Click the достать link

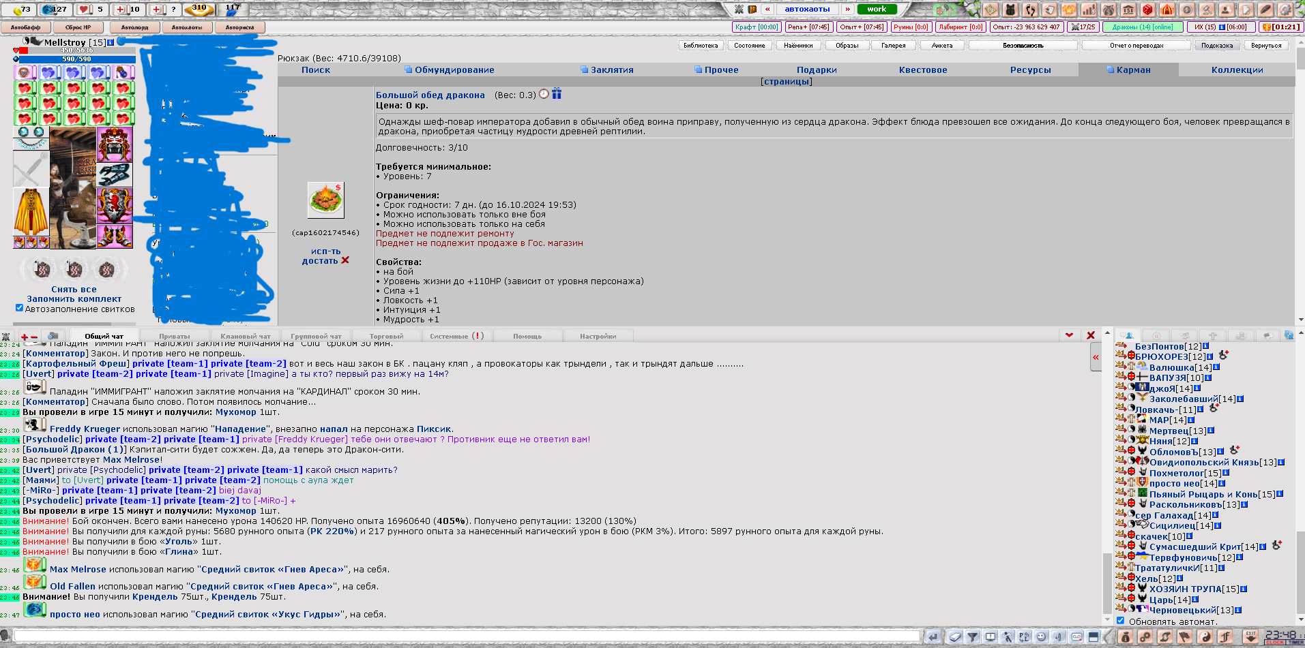[x=320, y=261]
